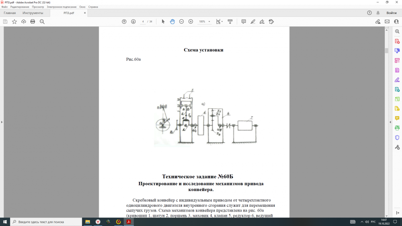Image resolution: width=402 pixels, height=226 pixels.
Task: Bookmark file with the star icon
Action: [x=14, y=22]
